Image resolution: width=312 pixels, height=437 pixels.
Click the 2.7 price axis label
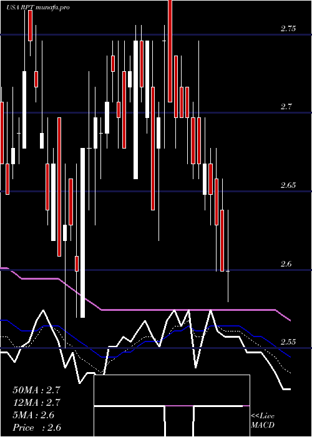click(x=286, y=107)
